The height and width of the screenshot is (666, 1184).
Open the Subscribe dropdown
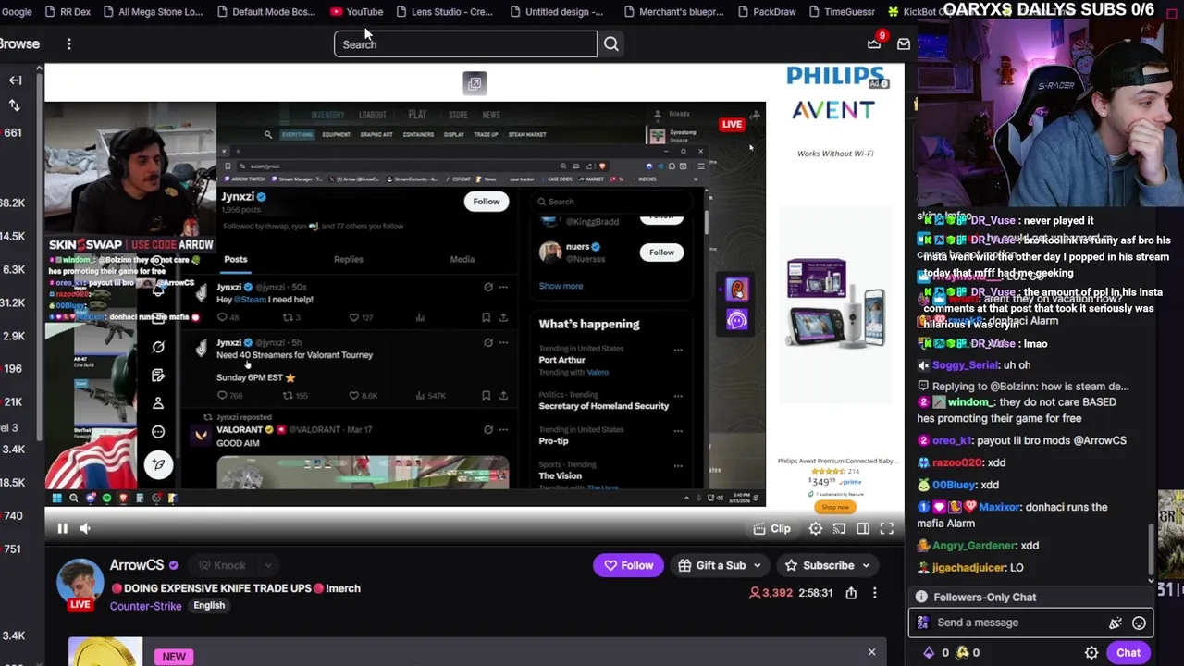point(828,565)
